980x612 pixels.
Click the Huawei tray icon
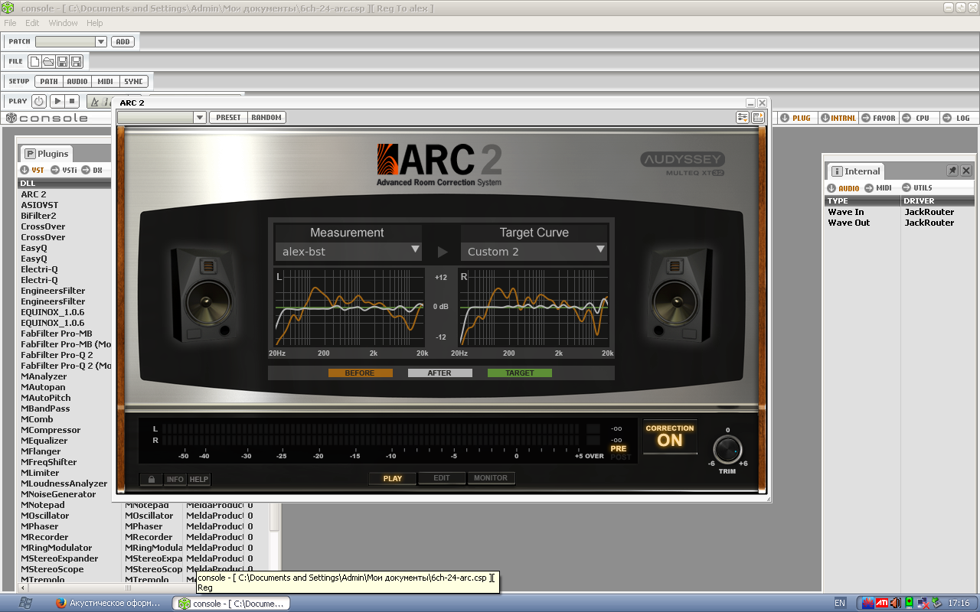[868, 603]
